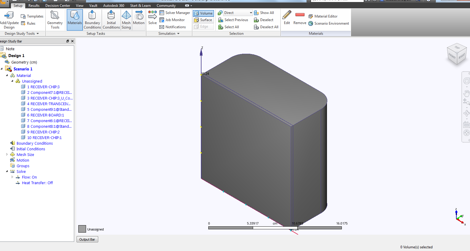Open Geometry Tools

point(55,20)
